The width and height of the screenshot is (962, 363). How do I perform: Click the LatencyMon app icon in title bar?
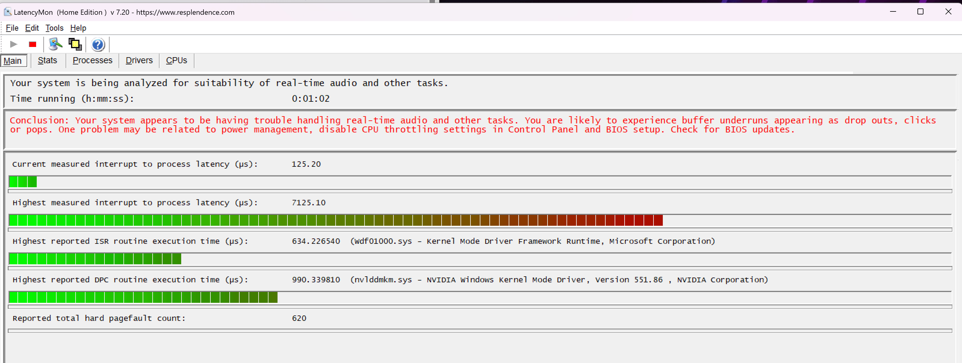(8, 12)
